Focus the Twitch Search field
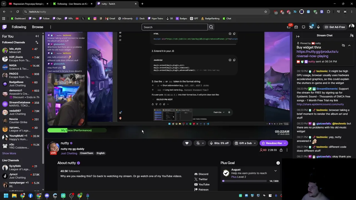 point(175,27)
